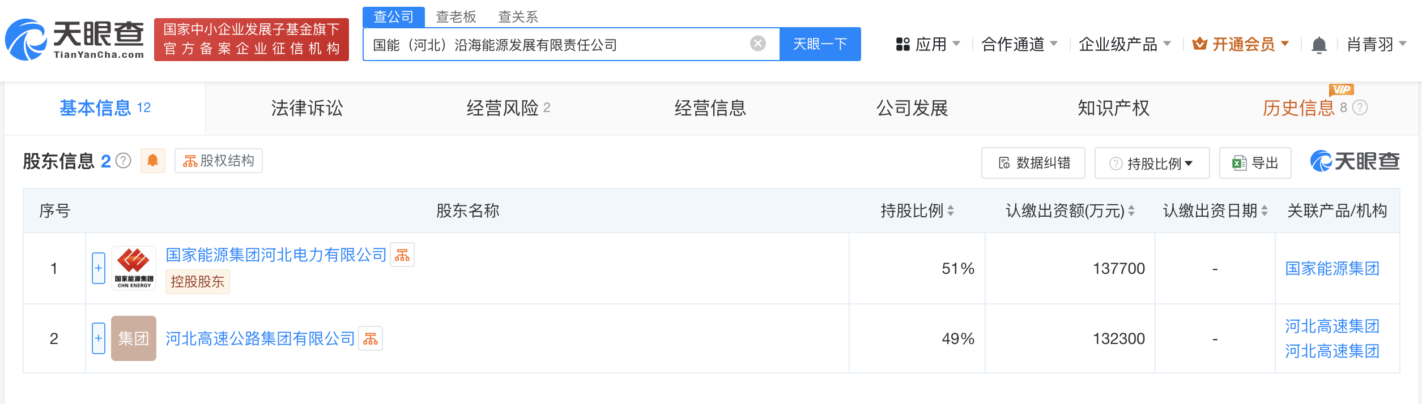Open equity structure icon for 国家能源集团河北电力有限公司
This screenshot has width=1422, height=404.
[x=402, y=255]
